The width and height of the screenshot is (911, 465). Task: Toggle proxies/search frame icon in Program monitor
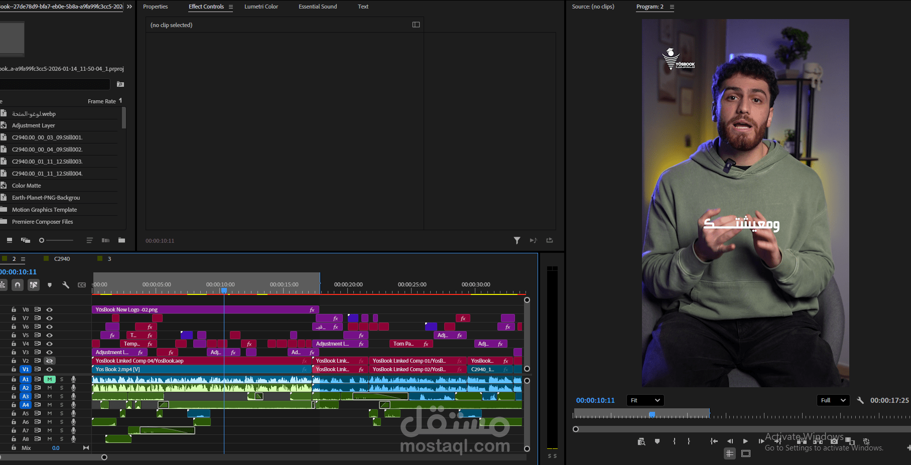641,441
